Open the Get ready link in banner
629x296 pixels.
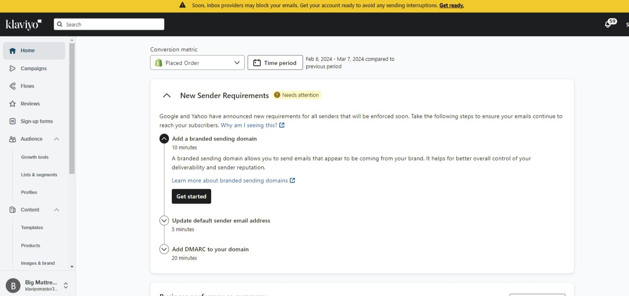click(451, 6)
